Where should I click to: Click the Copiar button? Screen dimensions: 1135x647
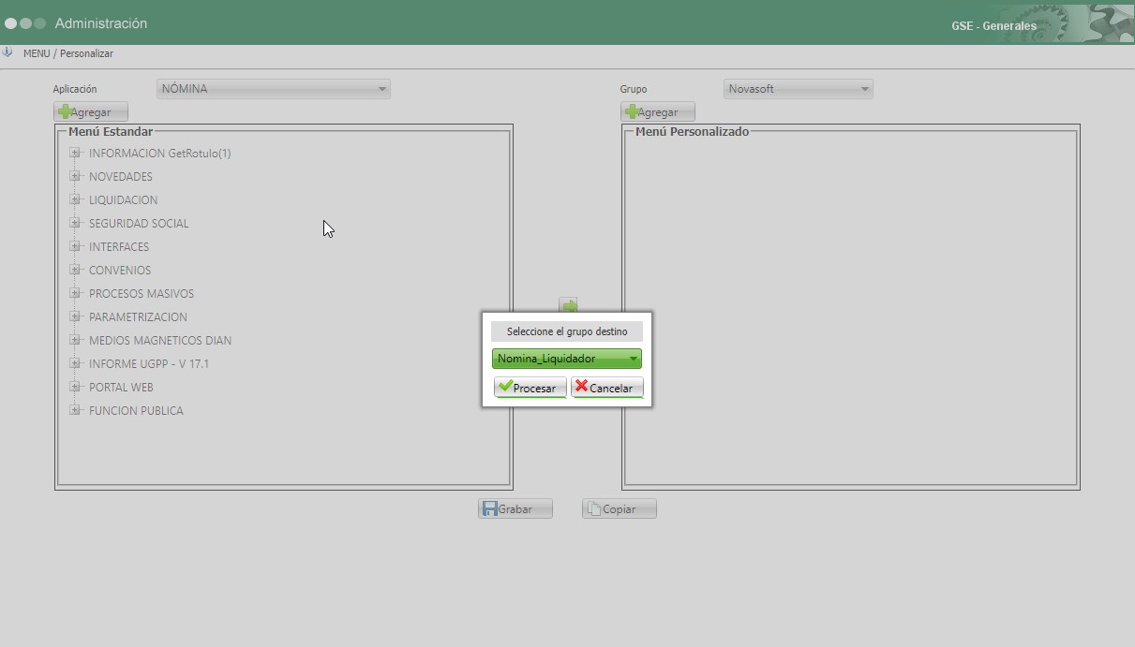point(620,508)
